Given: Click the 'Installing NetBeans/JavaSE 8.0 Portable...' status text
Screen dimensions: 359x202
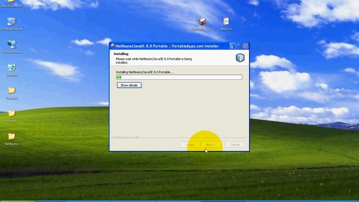Looking at the screenshot, I should pyautogui.click(x=145, y=72).
